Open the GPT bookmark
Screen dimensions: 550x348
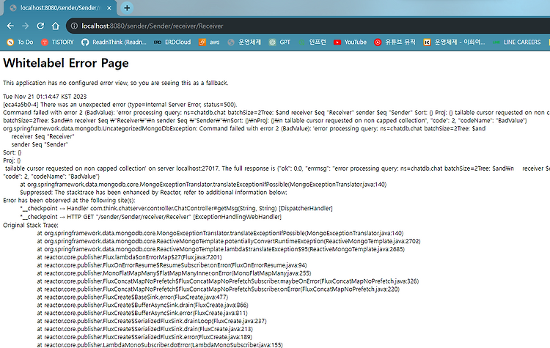[x=280, y=42]
